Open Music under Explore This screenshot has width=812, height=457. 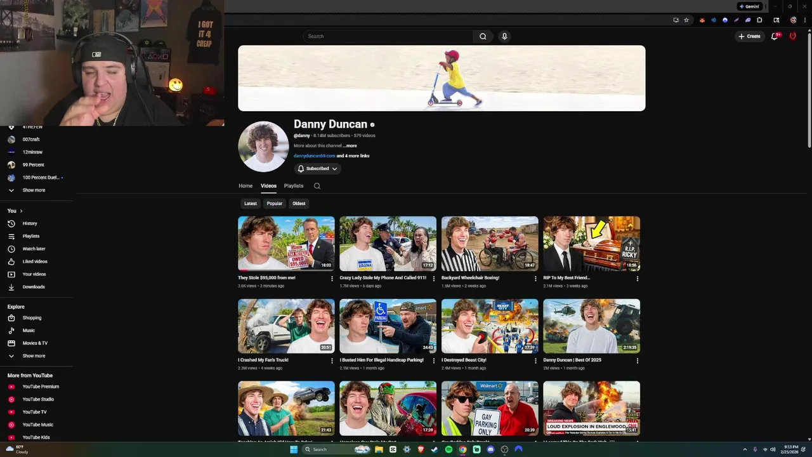click(29, 331)
